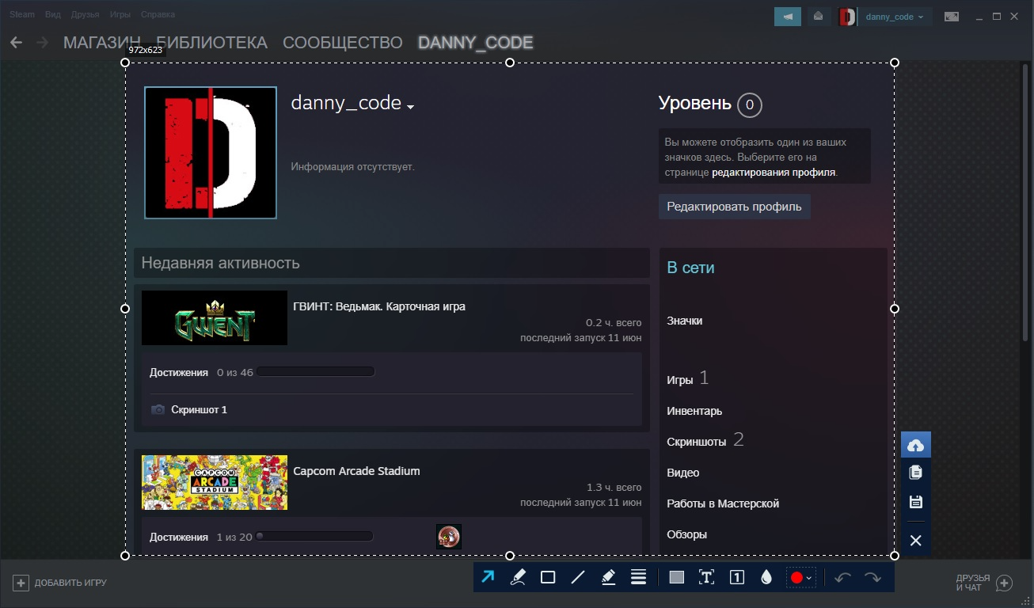Open line thickness options
The image size is (1034, 608).
638,577
